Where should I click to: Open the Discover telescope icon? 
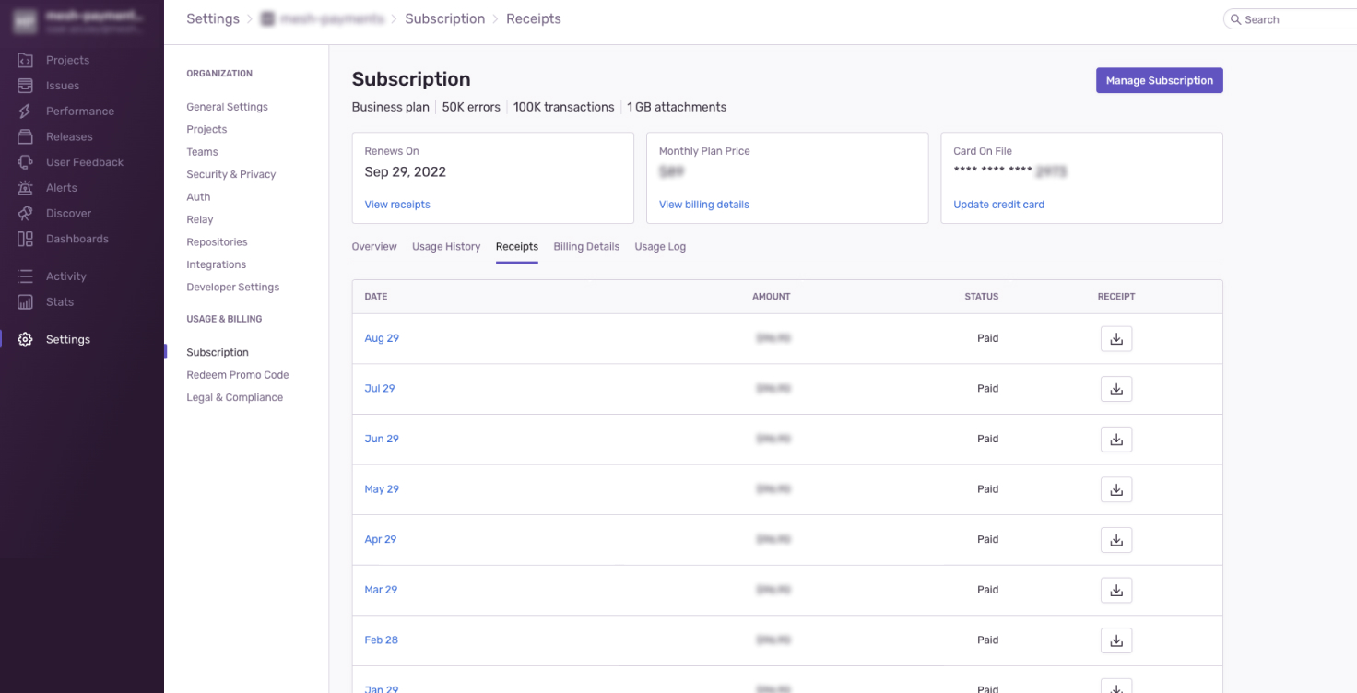point(26,213)
